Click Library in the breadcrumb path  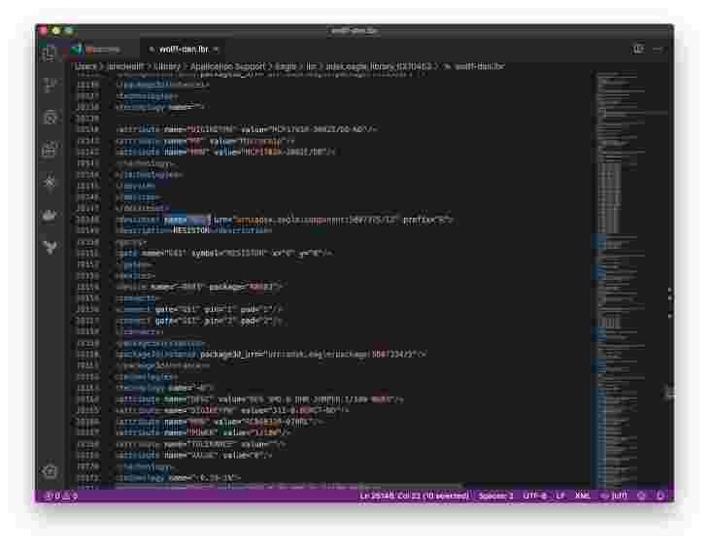coord(152,66)
